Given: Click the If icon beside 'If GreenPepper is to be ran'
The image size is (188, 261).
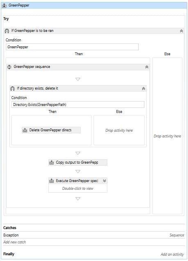Looking at the screenshot, I should (7, 31).
